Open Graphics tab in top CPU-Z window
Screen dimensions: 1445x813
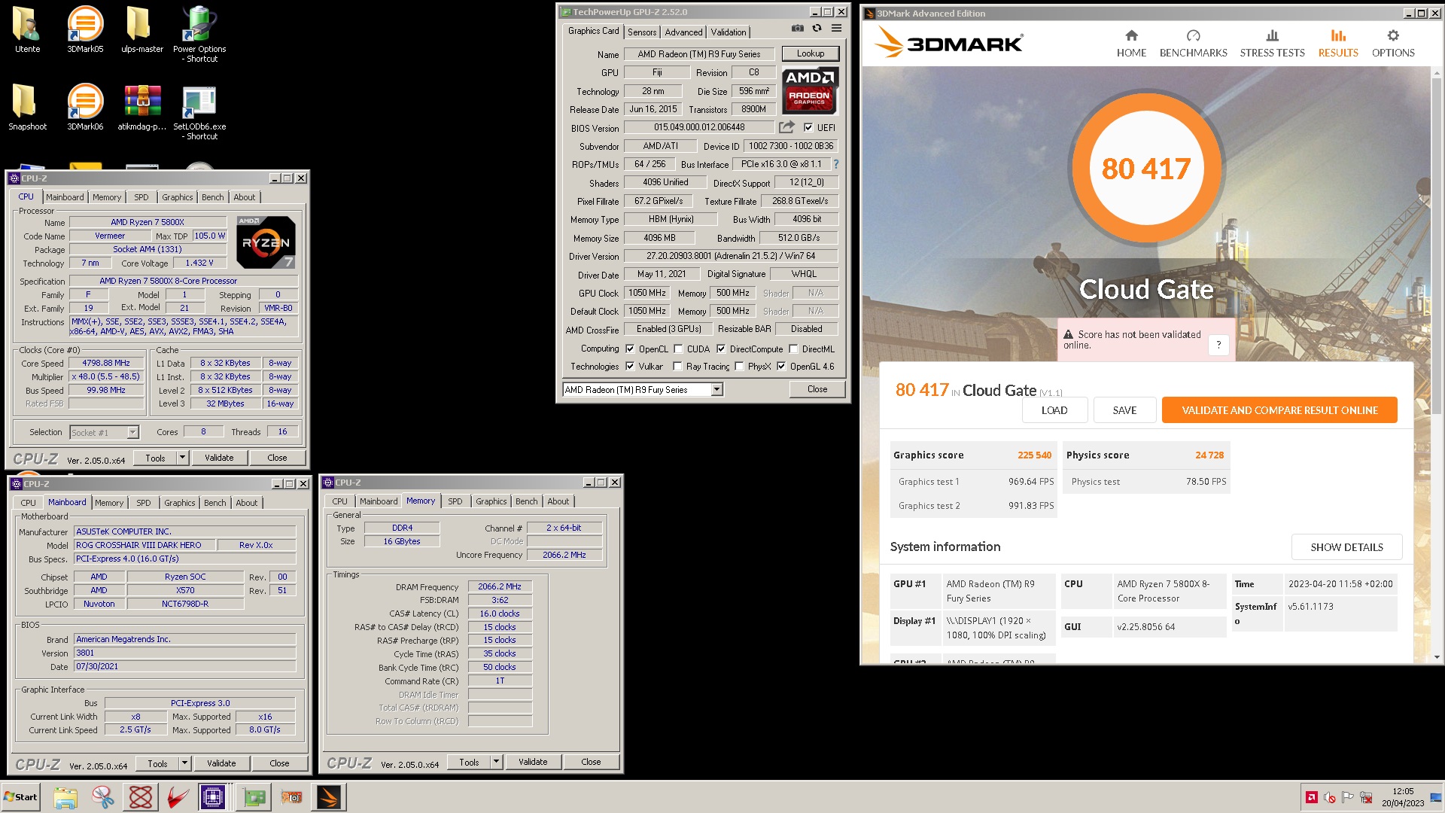(x=178, y=197)
